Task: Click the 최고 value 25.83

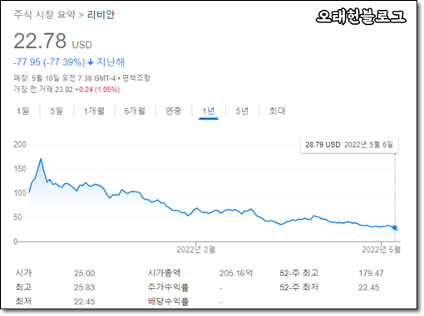Action: coord(84,288)
